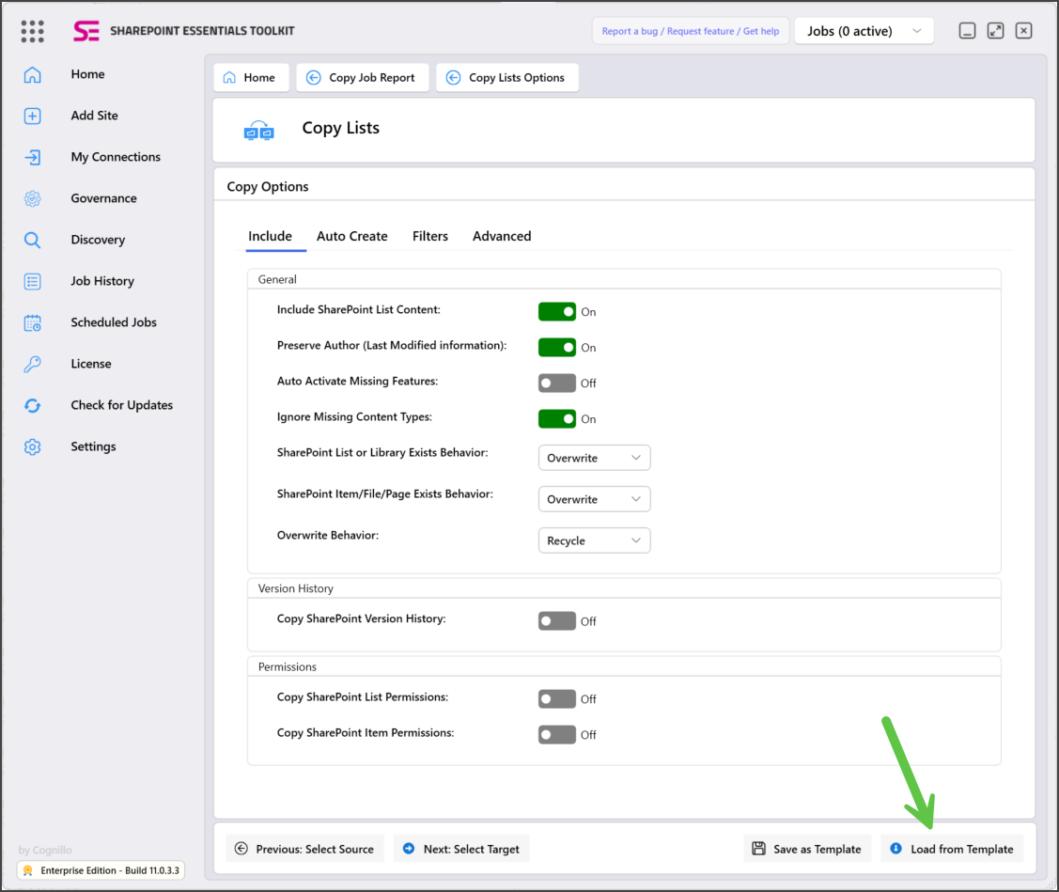The height and width of the screenshot is (892, 1059).
Task: Turn on Copy SharePoint List Permissions toggle
Action: (x=557, y=698)
